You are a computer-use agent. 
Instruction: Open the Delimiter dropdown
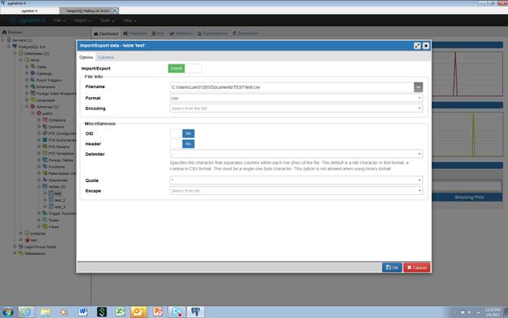click(296, 154)
